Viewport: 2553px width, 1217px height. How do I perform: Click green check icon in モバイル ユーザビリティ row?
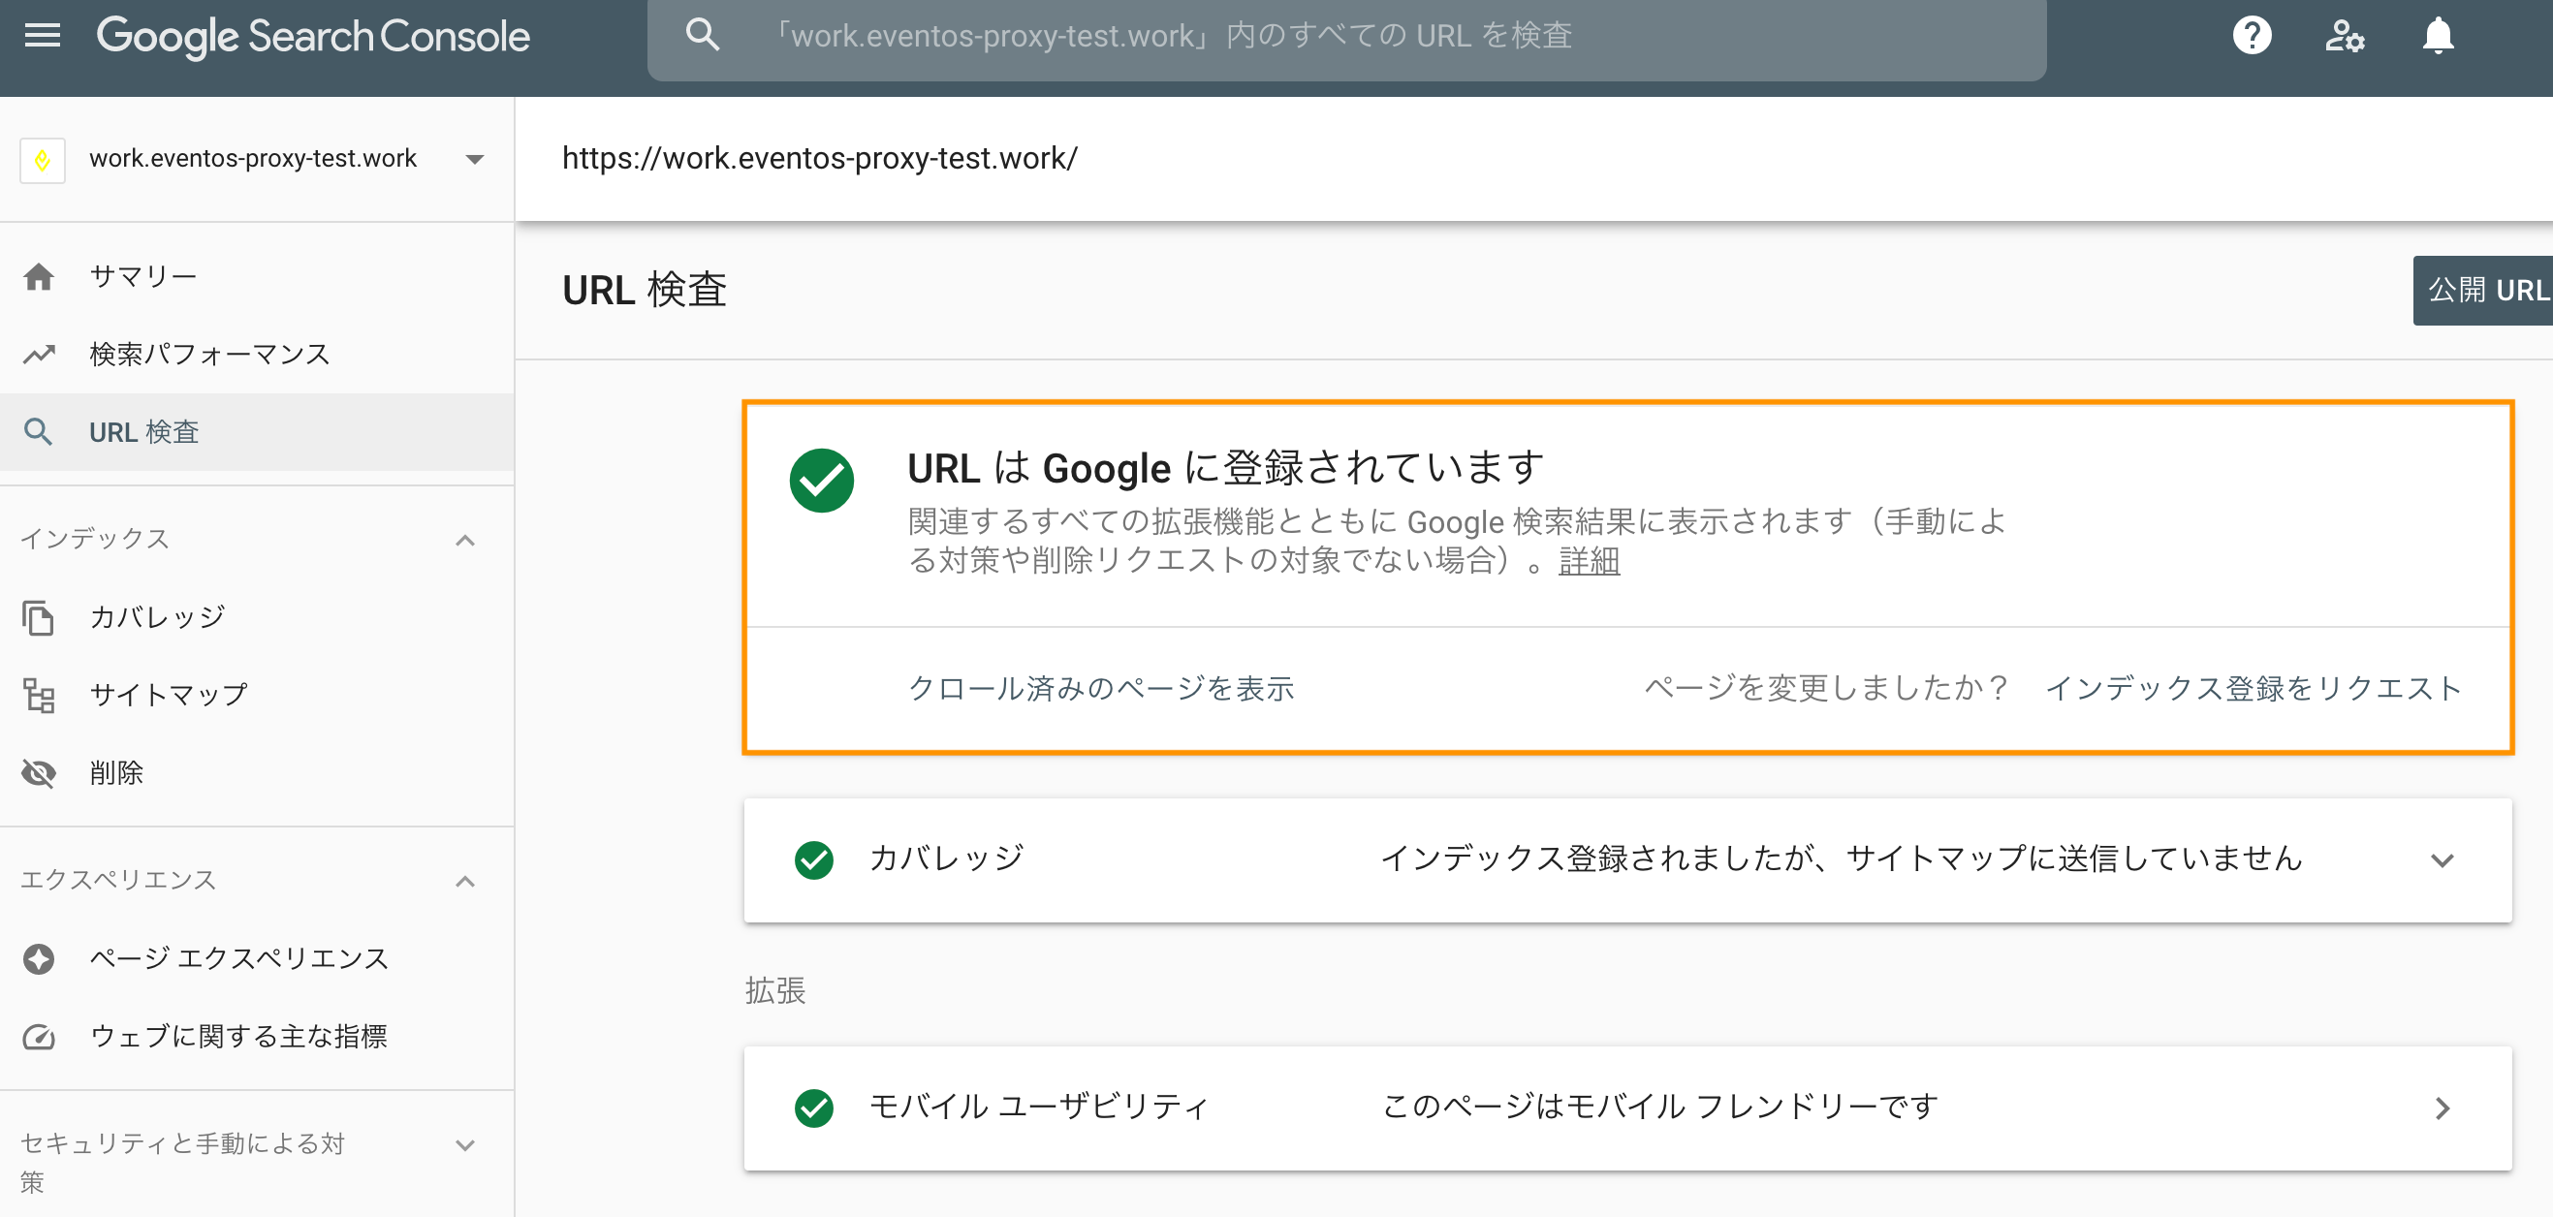pyautogui.click(x=813, y=1108)
